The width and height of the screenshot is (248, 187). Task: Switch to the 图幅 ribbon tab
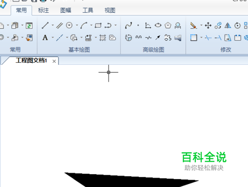tap(65, 10)
